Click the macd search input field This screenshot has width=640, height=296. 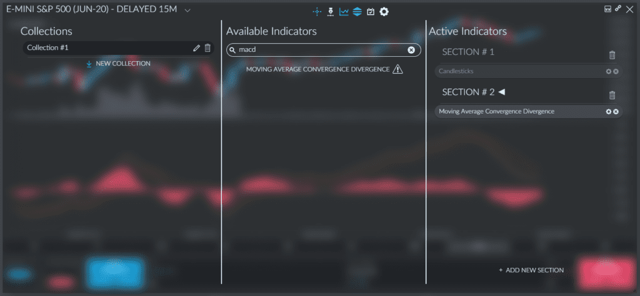click(323, 50)
